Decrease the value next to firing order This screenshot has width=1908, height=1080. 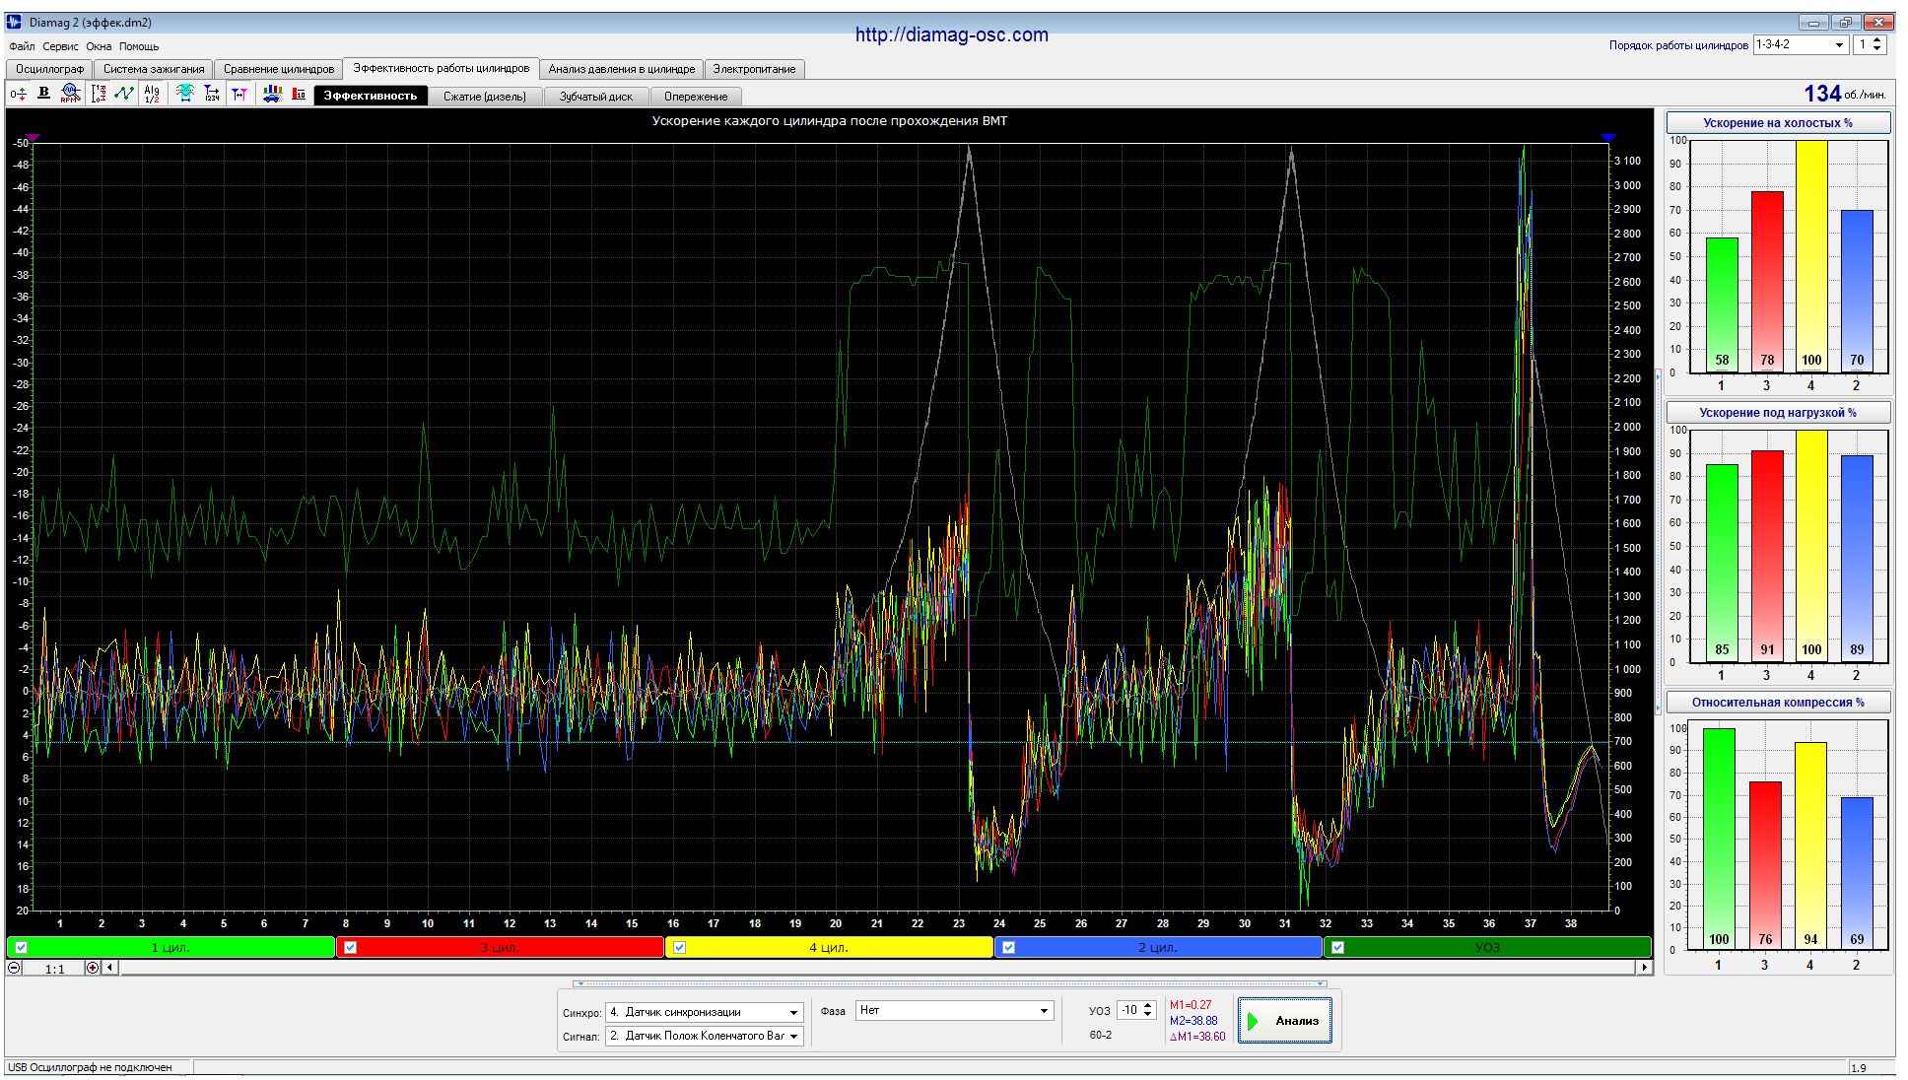1876,49
